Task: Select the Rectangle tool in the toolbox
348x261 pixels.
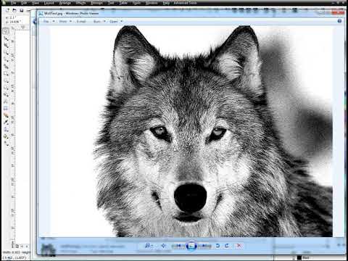Action: pyautogui.click(x=6, y=73)
